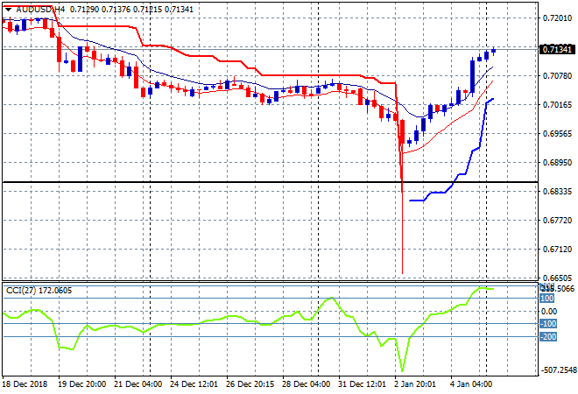Screen dimensions: 578x394
Task: Click the CCI minimum -507.2548 label
Action: (558, 370)
